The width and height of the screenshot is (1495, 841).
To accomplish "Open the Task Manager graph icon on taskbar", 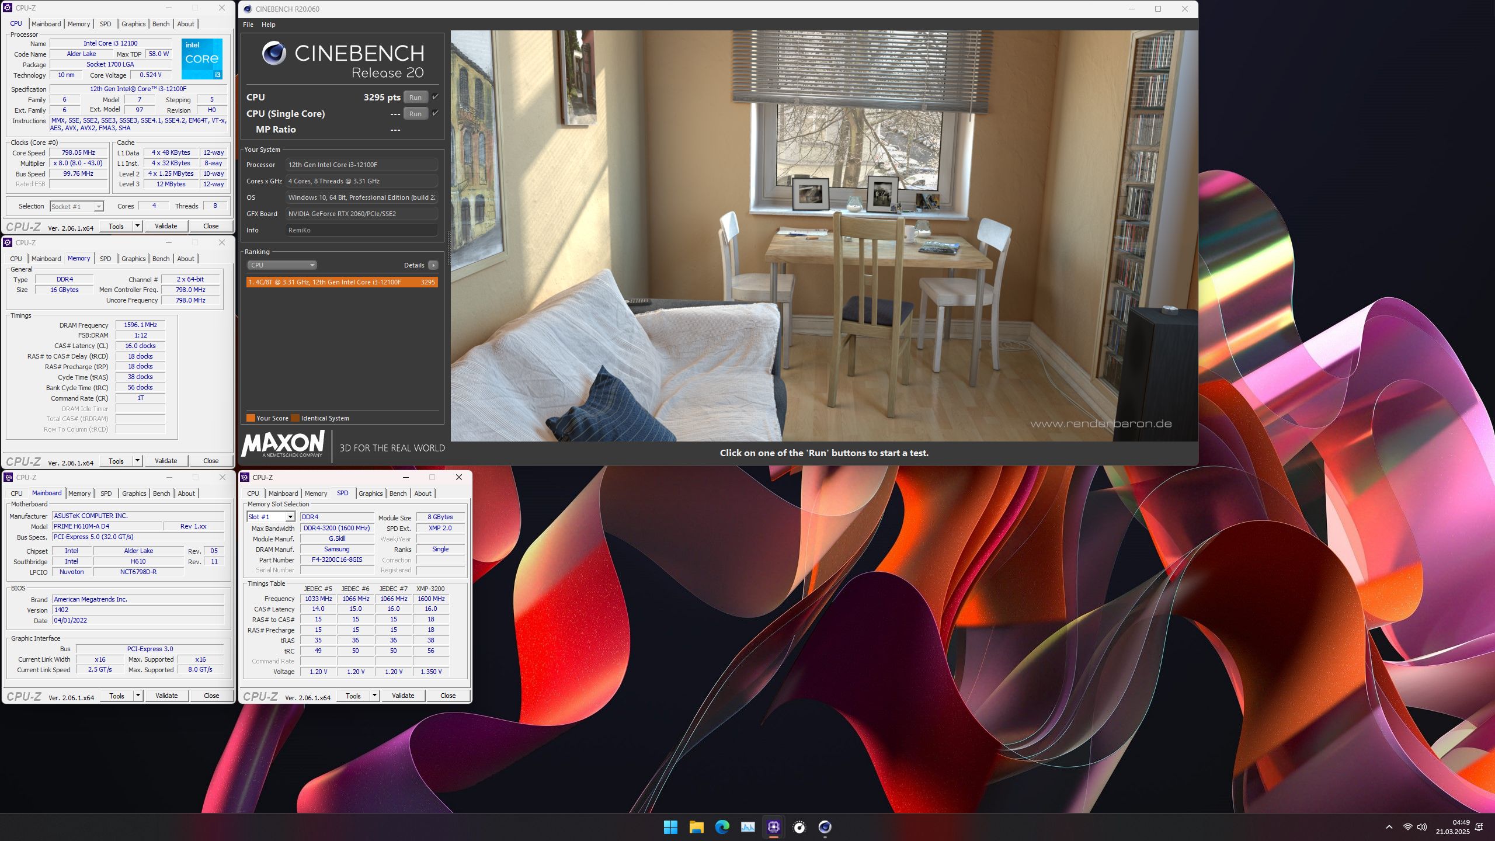I will [748, 827].
